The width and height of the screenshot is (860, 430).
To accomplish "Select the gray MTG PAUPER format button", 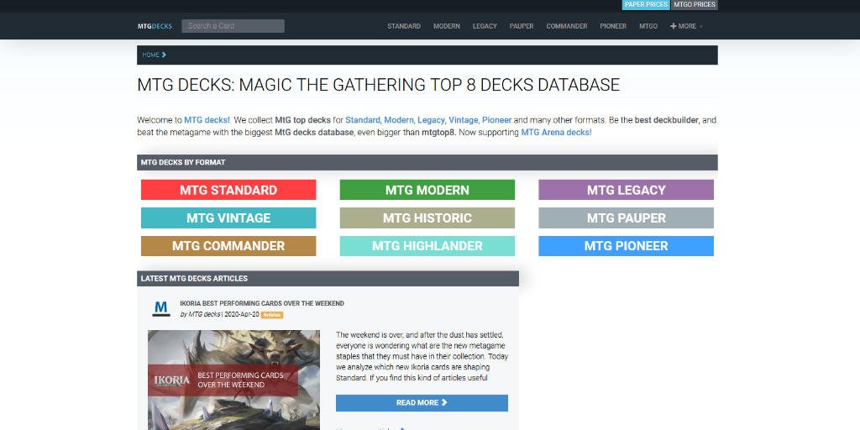I will click(x=627, y=218).
